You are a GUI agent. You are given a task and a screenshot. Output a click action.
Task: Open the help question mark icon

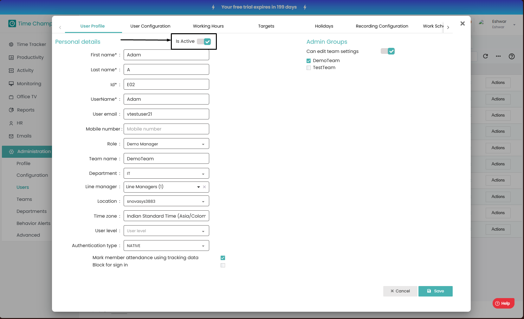point(511,56)
